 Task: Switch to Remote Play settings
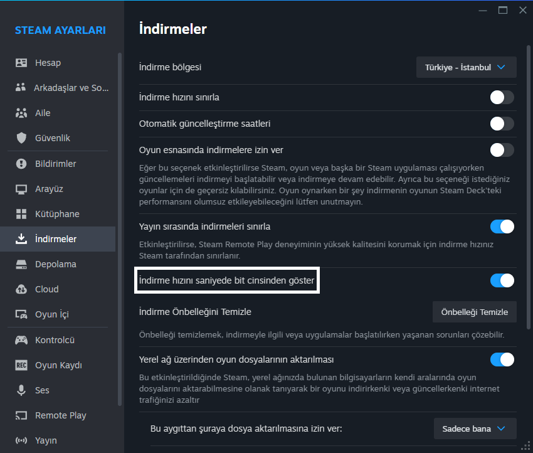pyautogui.click(x=58, y=415)
